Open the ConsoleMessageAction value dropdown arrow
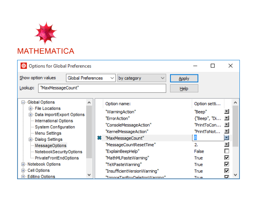Screen dimensions: 257x204 [x=227, y=124]
